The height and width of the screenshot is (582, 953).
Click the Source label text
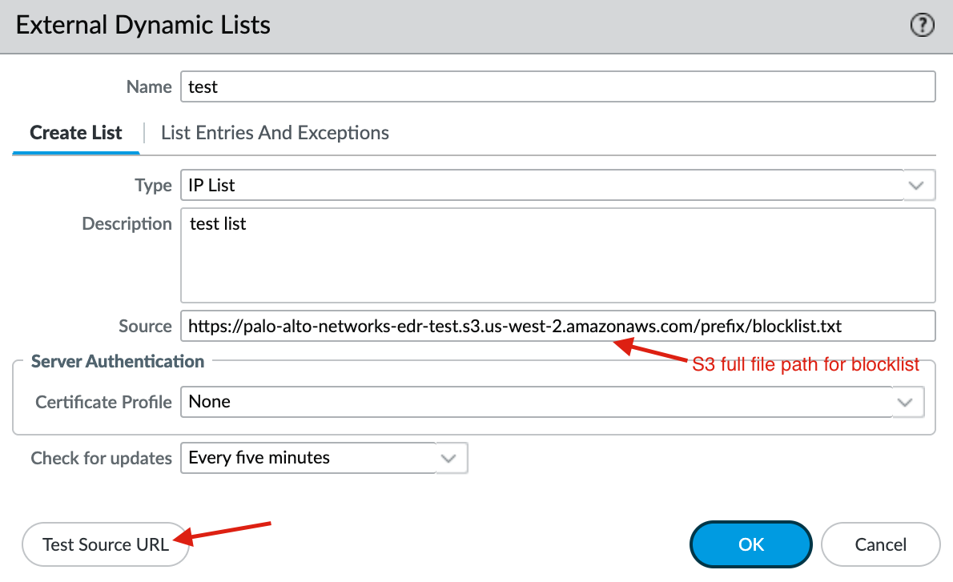[x=145, y=327]
